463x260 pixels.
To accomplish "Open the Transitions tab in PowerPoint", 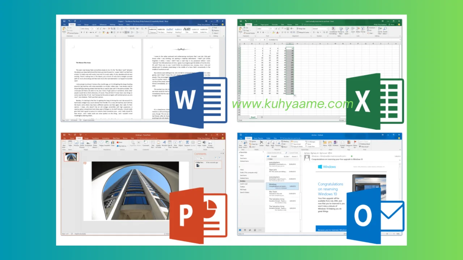I will (x=95, y=138).
